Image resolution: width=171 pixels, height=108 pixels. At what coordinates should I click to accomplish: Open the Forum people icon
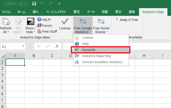39,25
